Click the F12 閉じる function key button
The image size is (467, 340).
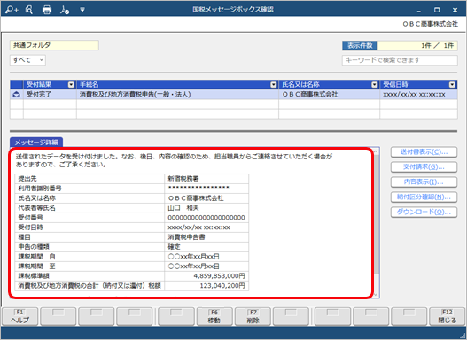click(447, 316)
